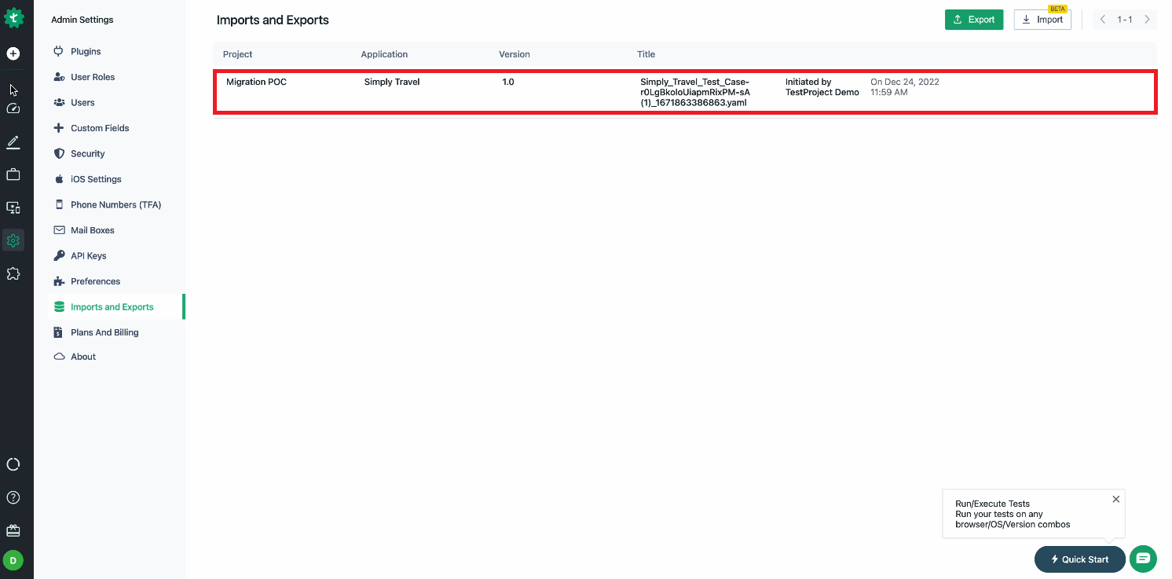
Task: Open the pencil test development icon
Action: pos(13,142)
